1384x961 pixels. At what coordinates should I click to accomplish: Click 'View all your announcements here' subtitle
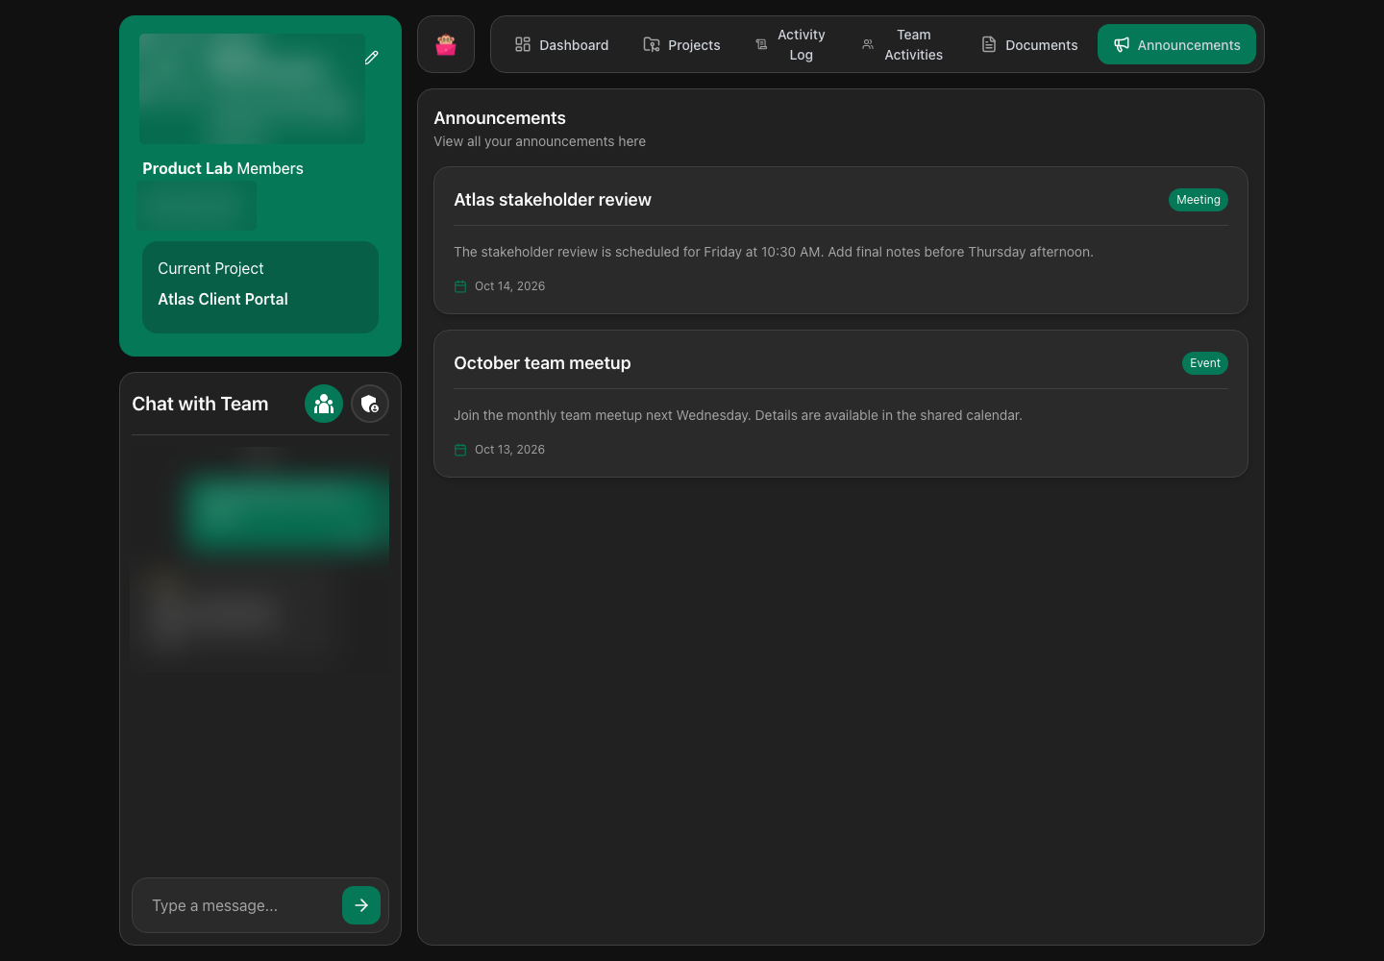point(539,141)
